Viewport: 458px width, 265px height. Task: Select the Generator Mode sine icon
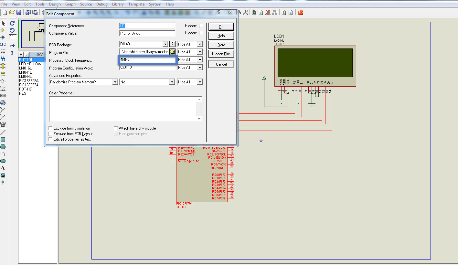[3, 103]
